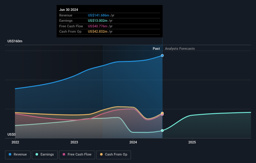The width and height of the screenshot is (256, 163).
Task: Toggle the Free Cash Flow legend button
Action: [77, 155]
